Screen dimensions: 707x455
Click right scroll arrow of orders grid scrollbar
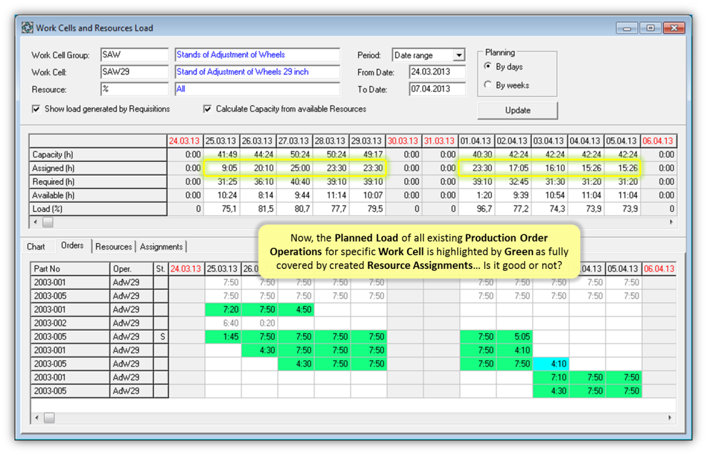coord(670,418)
